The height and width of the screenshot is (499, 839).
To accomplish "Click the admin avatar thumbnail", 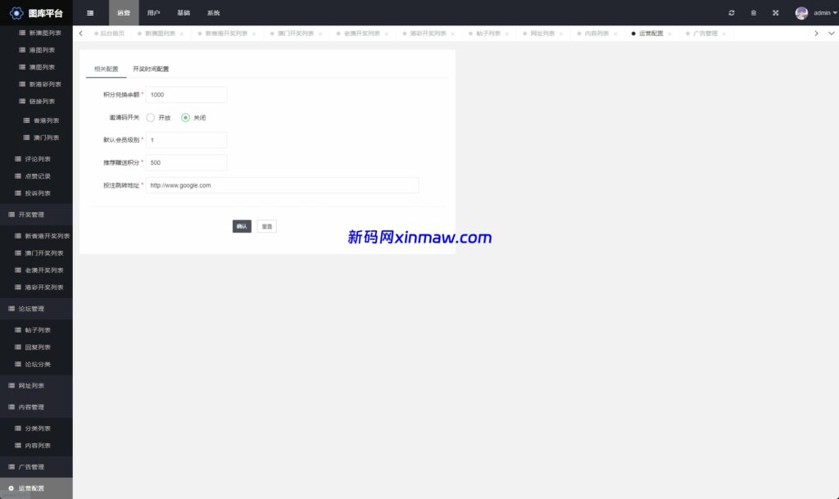I will pyautogui.click(x=800, y=12).
